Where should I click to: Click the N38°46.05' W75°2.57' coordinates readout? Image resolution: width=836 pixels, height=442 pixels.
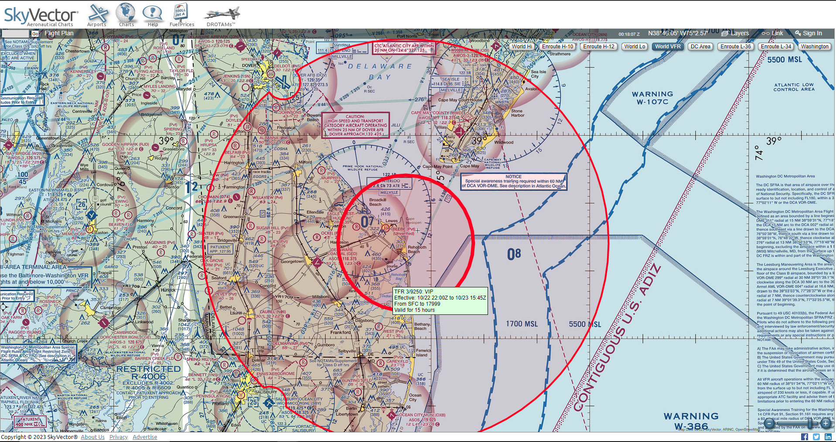point(678,33)
